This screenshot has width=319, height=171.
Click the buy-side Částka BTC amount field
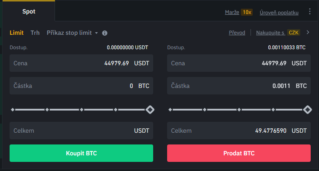81,86
